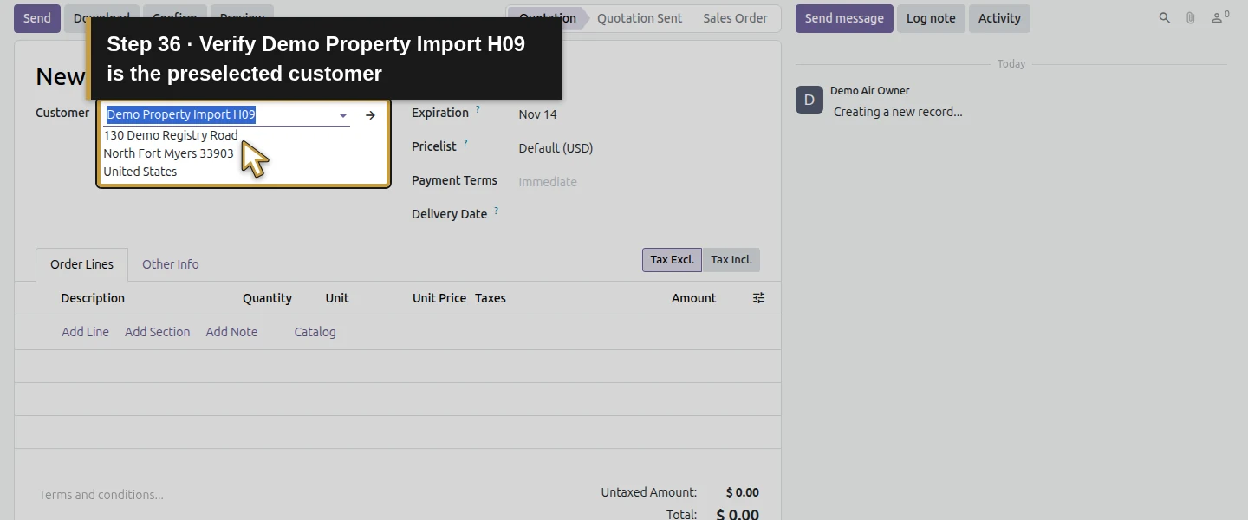Select the Tax Excl. toggle
Screen dimensions: 1248x520
point(672,260)
